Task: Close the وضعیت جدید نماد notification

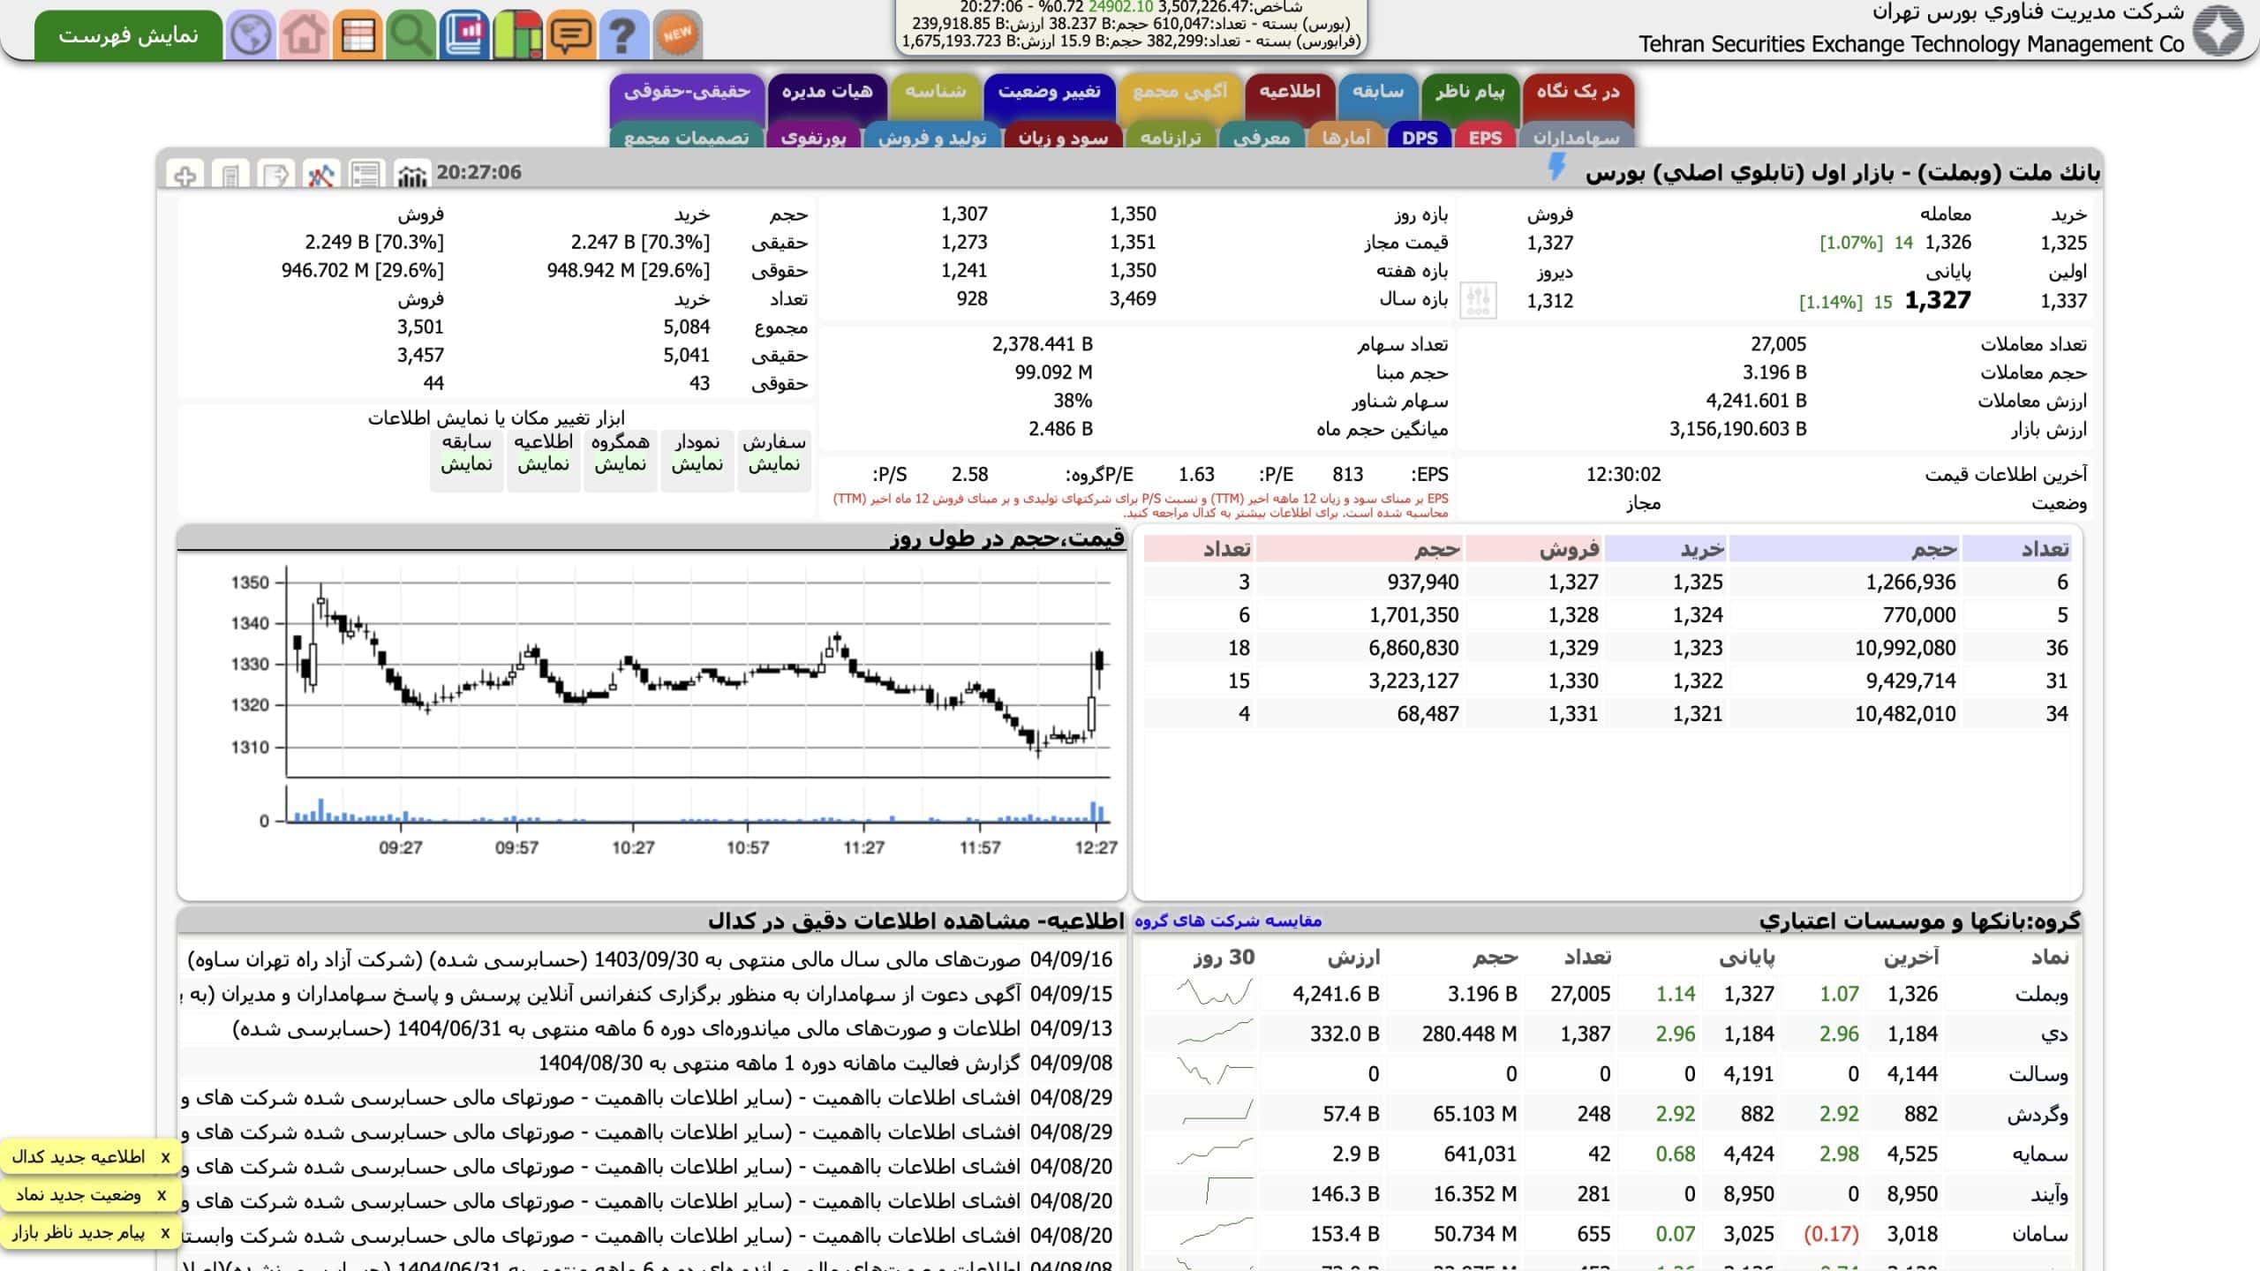Action: point(162,1195)
